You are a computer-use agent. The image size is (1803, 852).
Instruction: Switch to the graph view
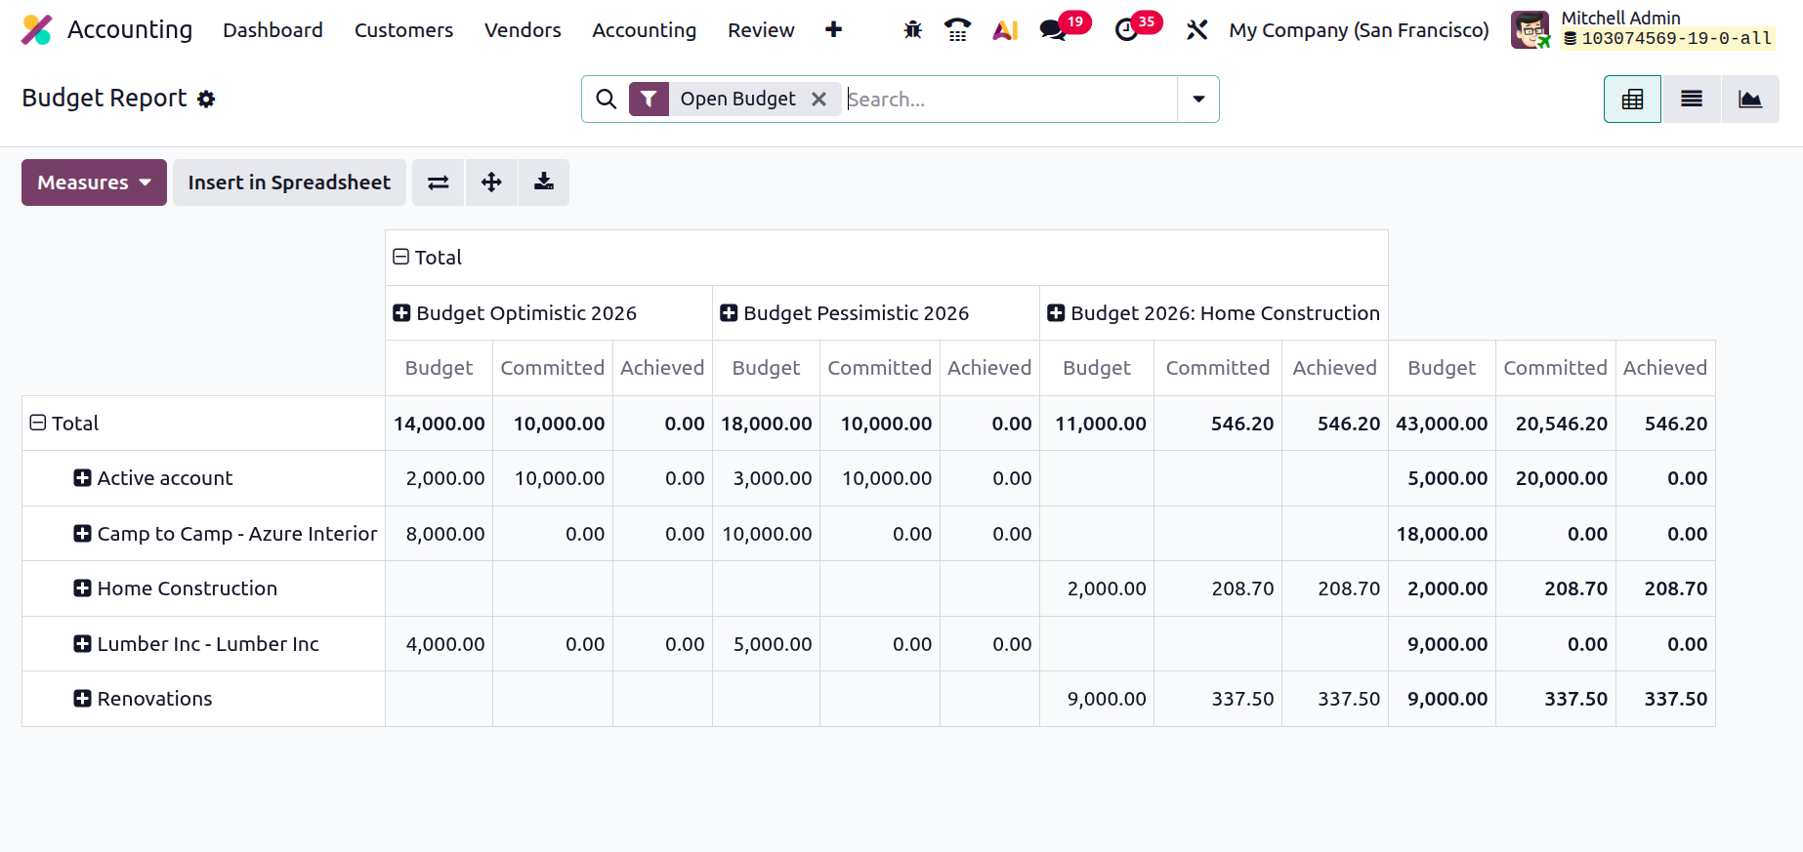pos(1750,99)
